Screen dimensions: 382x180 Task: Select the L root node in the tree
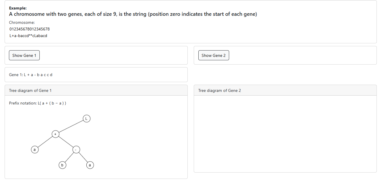(x=86, y=118)
